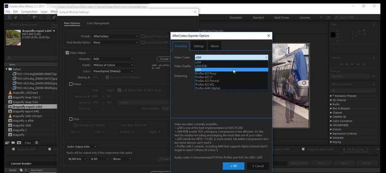This screenshot has height=173, width=386.
Task: Click label color of dragonfly export x264 tab
Action: click(303, 149)
